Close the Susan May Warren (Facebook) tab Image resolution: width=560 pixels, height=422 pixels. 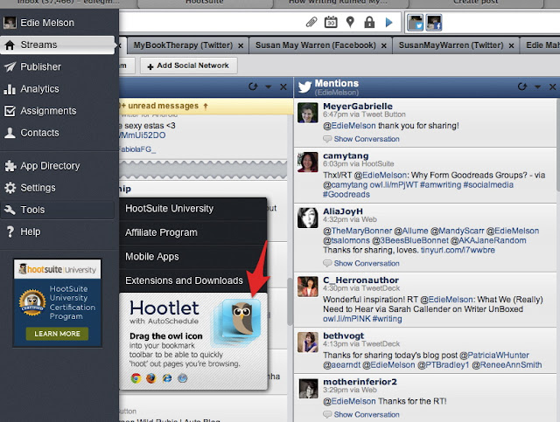[384, 46]
